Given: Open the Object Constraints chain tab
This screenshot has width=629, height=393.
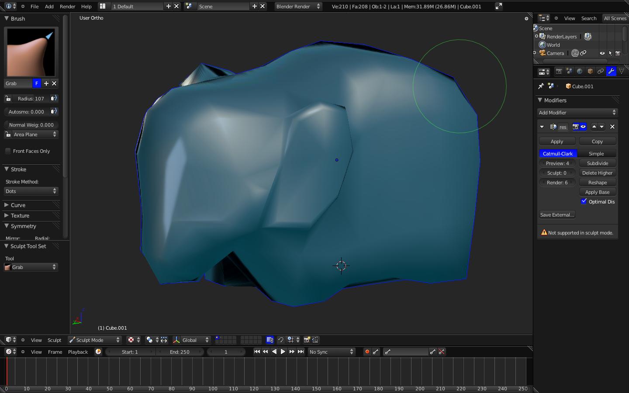Looking at the screenshot, I should pos(601,71).
